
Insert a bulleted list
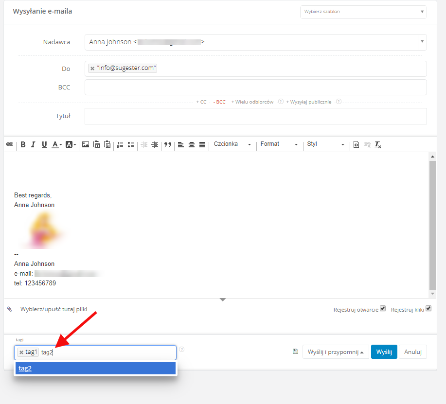131,144
